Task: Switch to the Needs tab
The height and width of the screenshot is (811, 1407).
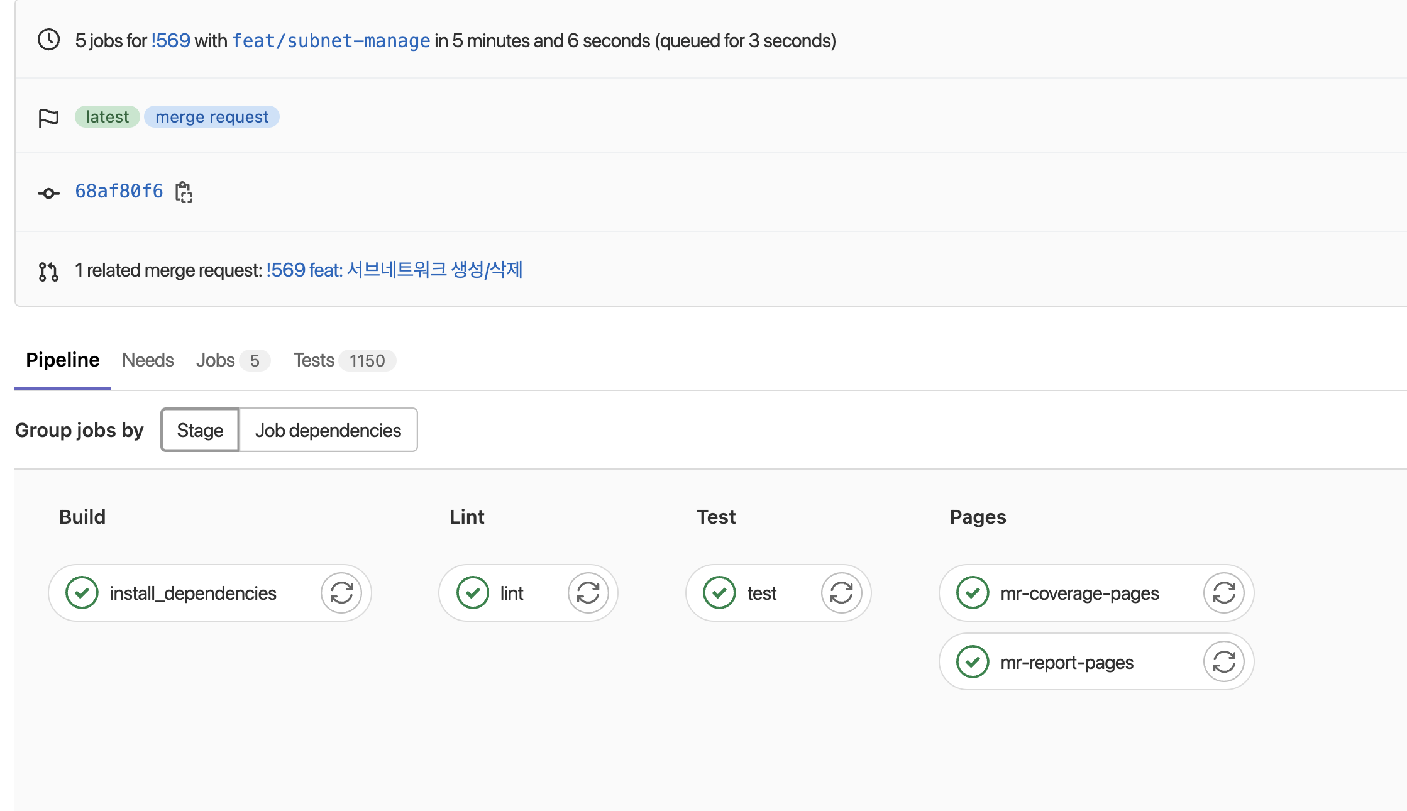Action: (148, 360)
